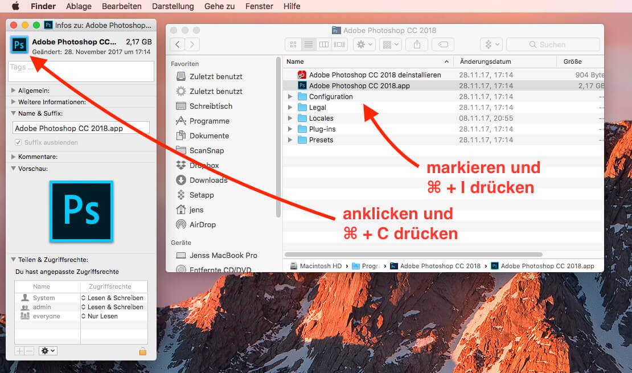
Task: Expand the Plug-ins folder
Action: 290,129
